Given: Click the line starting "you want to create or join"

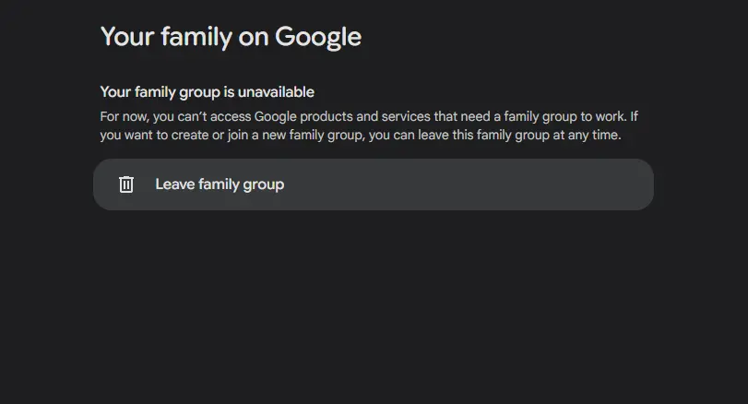Looking at the screenshot, I should click(x=361, y=136).
